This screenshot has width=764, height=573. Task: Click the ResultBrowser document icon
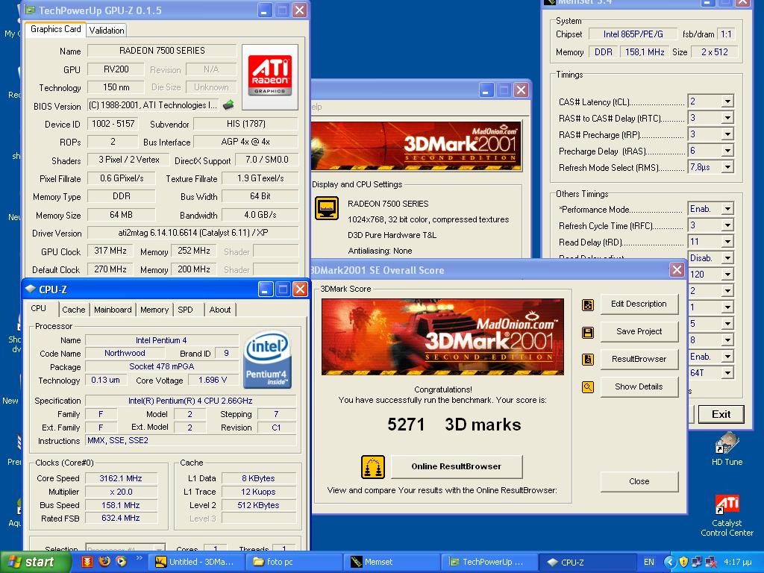coord(588,360)
